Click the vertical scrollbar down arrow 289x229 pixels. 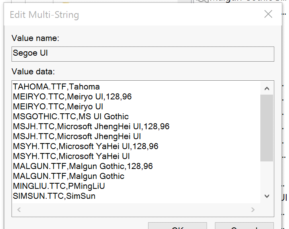(267, 196)
